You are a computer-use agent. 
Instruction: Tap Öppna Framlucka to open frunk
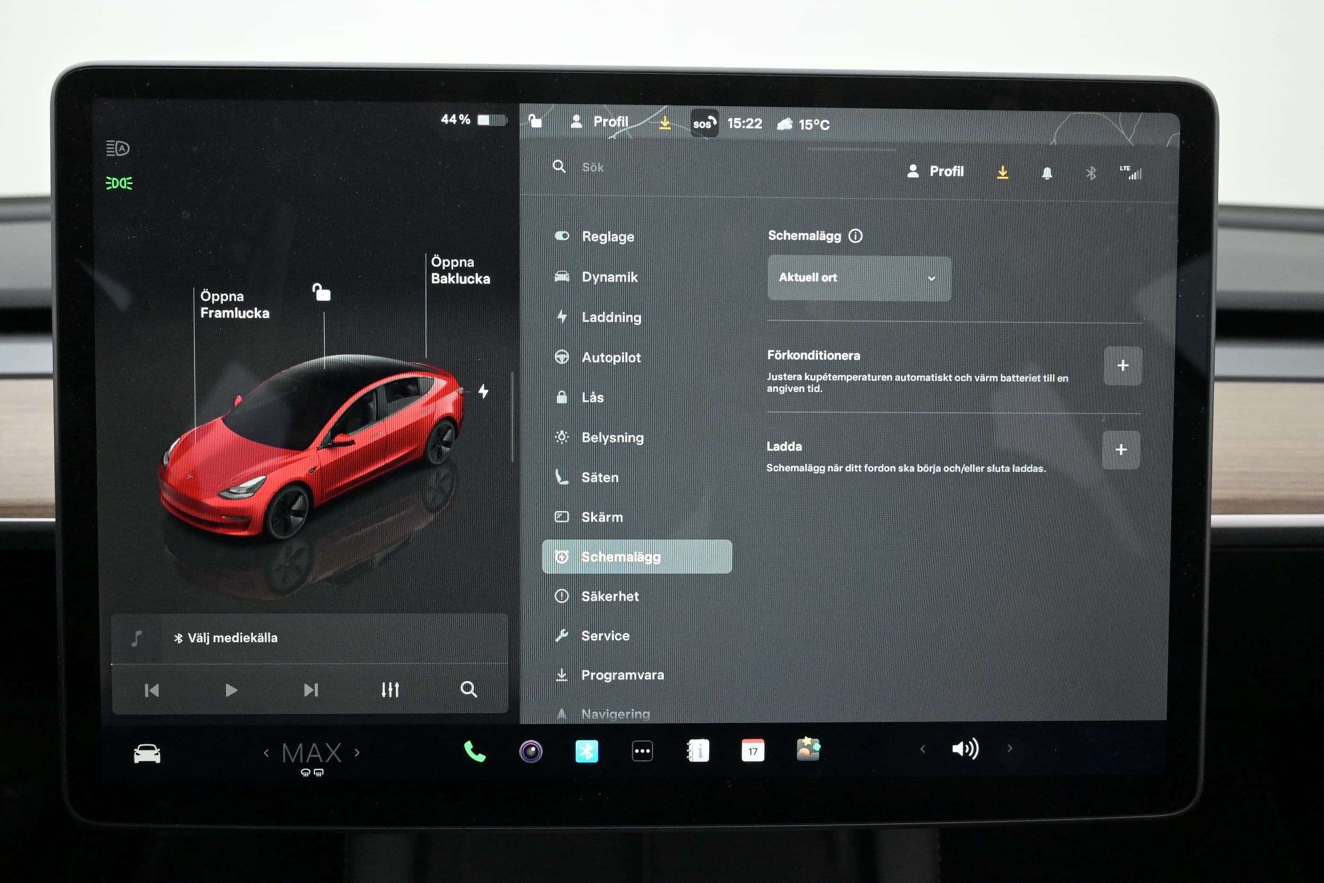pyautogui.click(x=234, y=305)
